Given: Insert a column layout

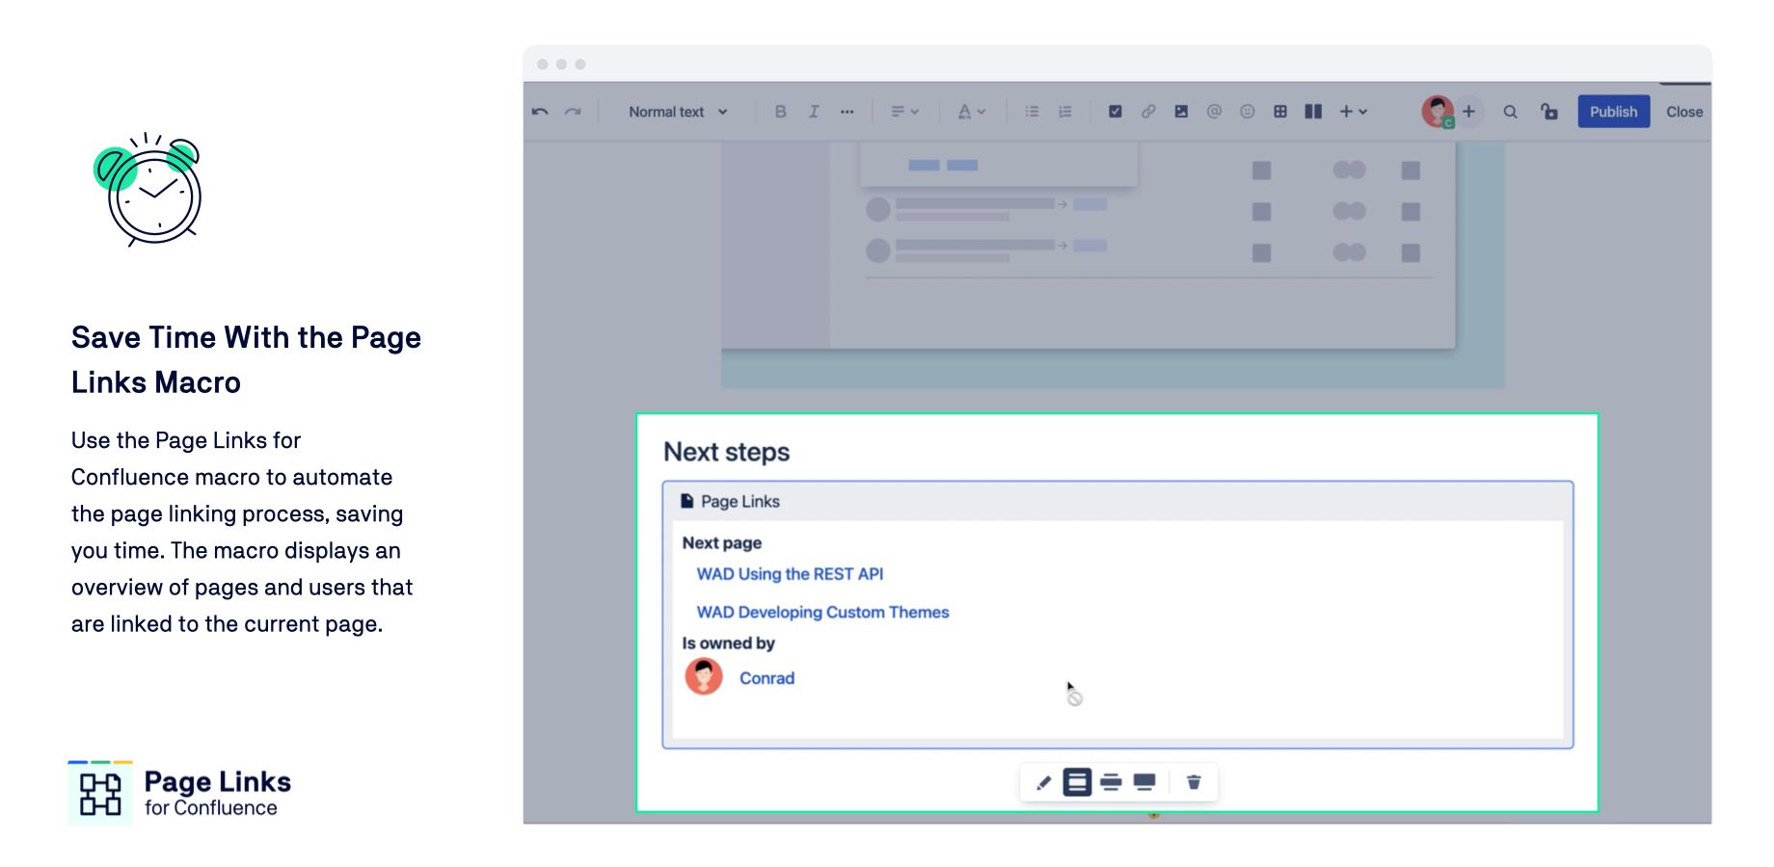Looking at the screenshot, I should [1313, 112].
